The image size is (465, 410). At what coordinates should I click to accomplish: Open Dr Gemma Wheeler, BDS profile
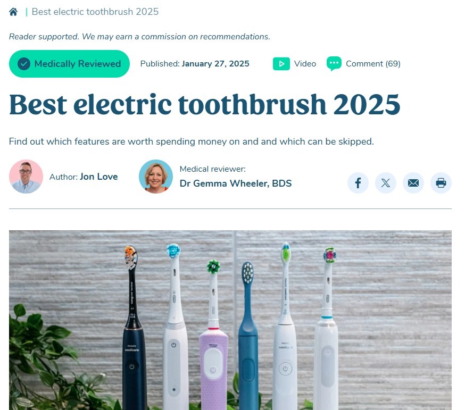pos(236,183)
